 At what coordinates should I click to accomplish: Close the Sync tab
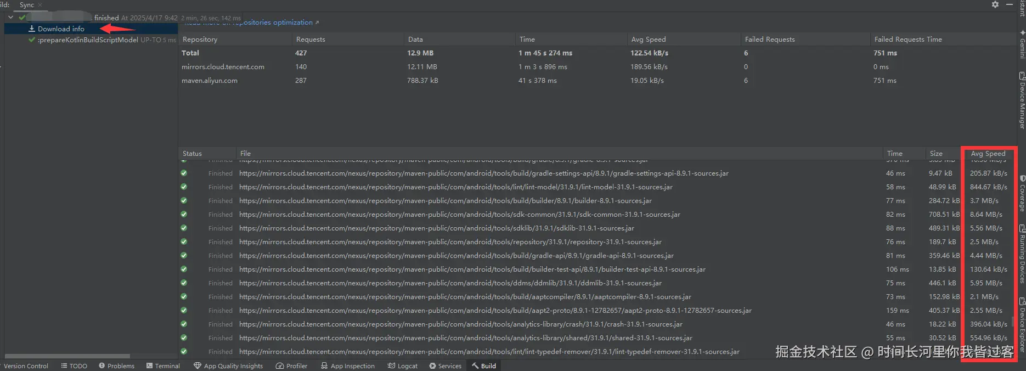tap(40, 5)
